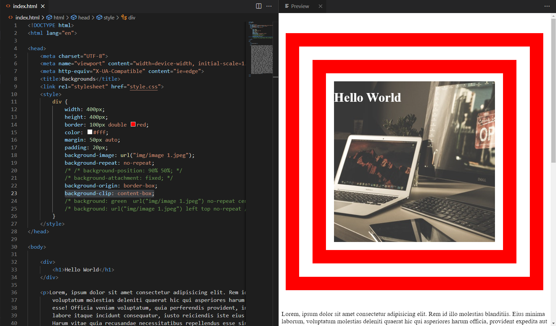Close the index.html editor tab
Screen dimensions: 556x326
pyautogui.click(x=43, y=6)
